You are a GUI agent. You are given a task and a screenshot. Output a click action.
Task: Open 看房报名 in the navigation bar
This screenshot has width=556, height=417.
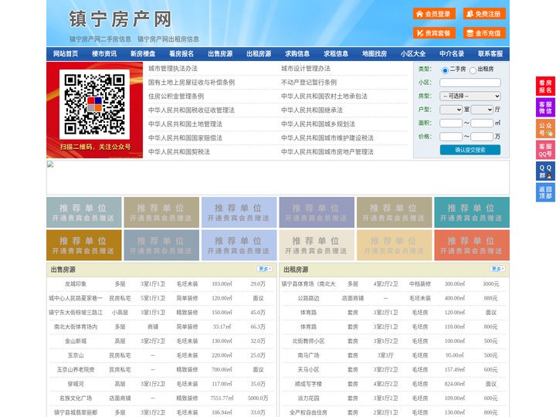click(x=181, y=53)
